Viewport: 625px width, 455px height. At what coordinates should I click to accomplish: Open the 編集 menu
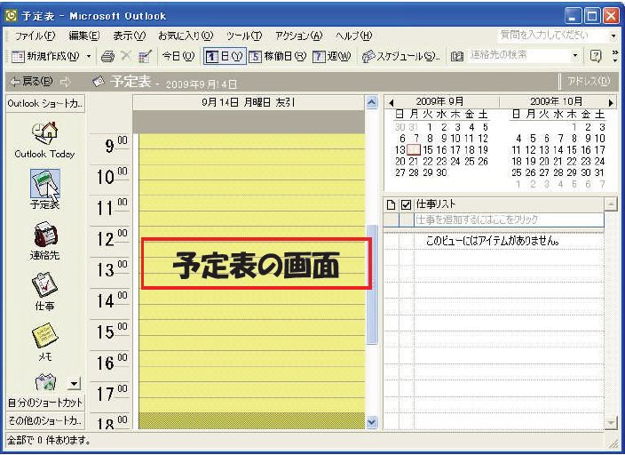click(x=83, y=36)
